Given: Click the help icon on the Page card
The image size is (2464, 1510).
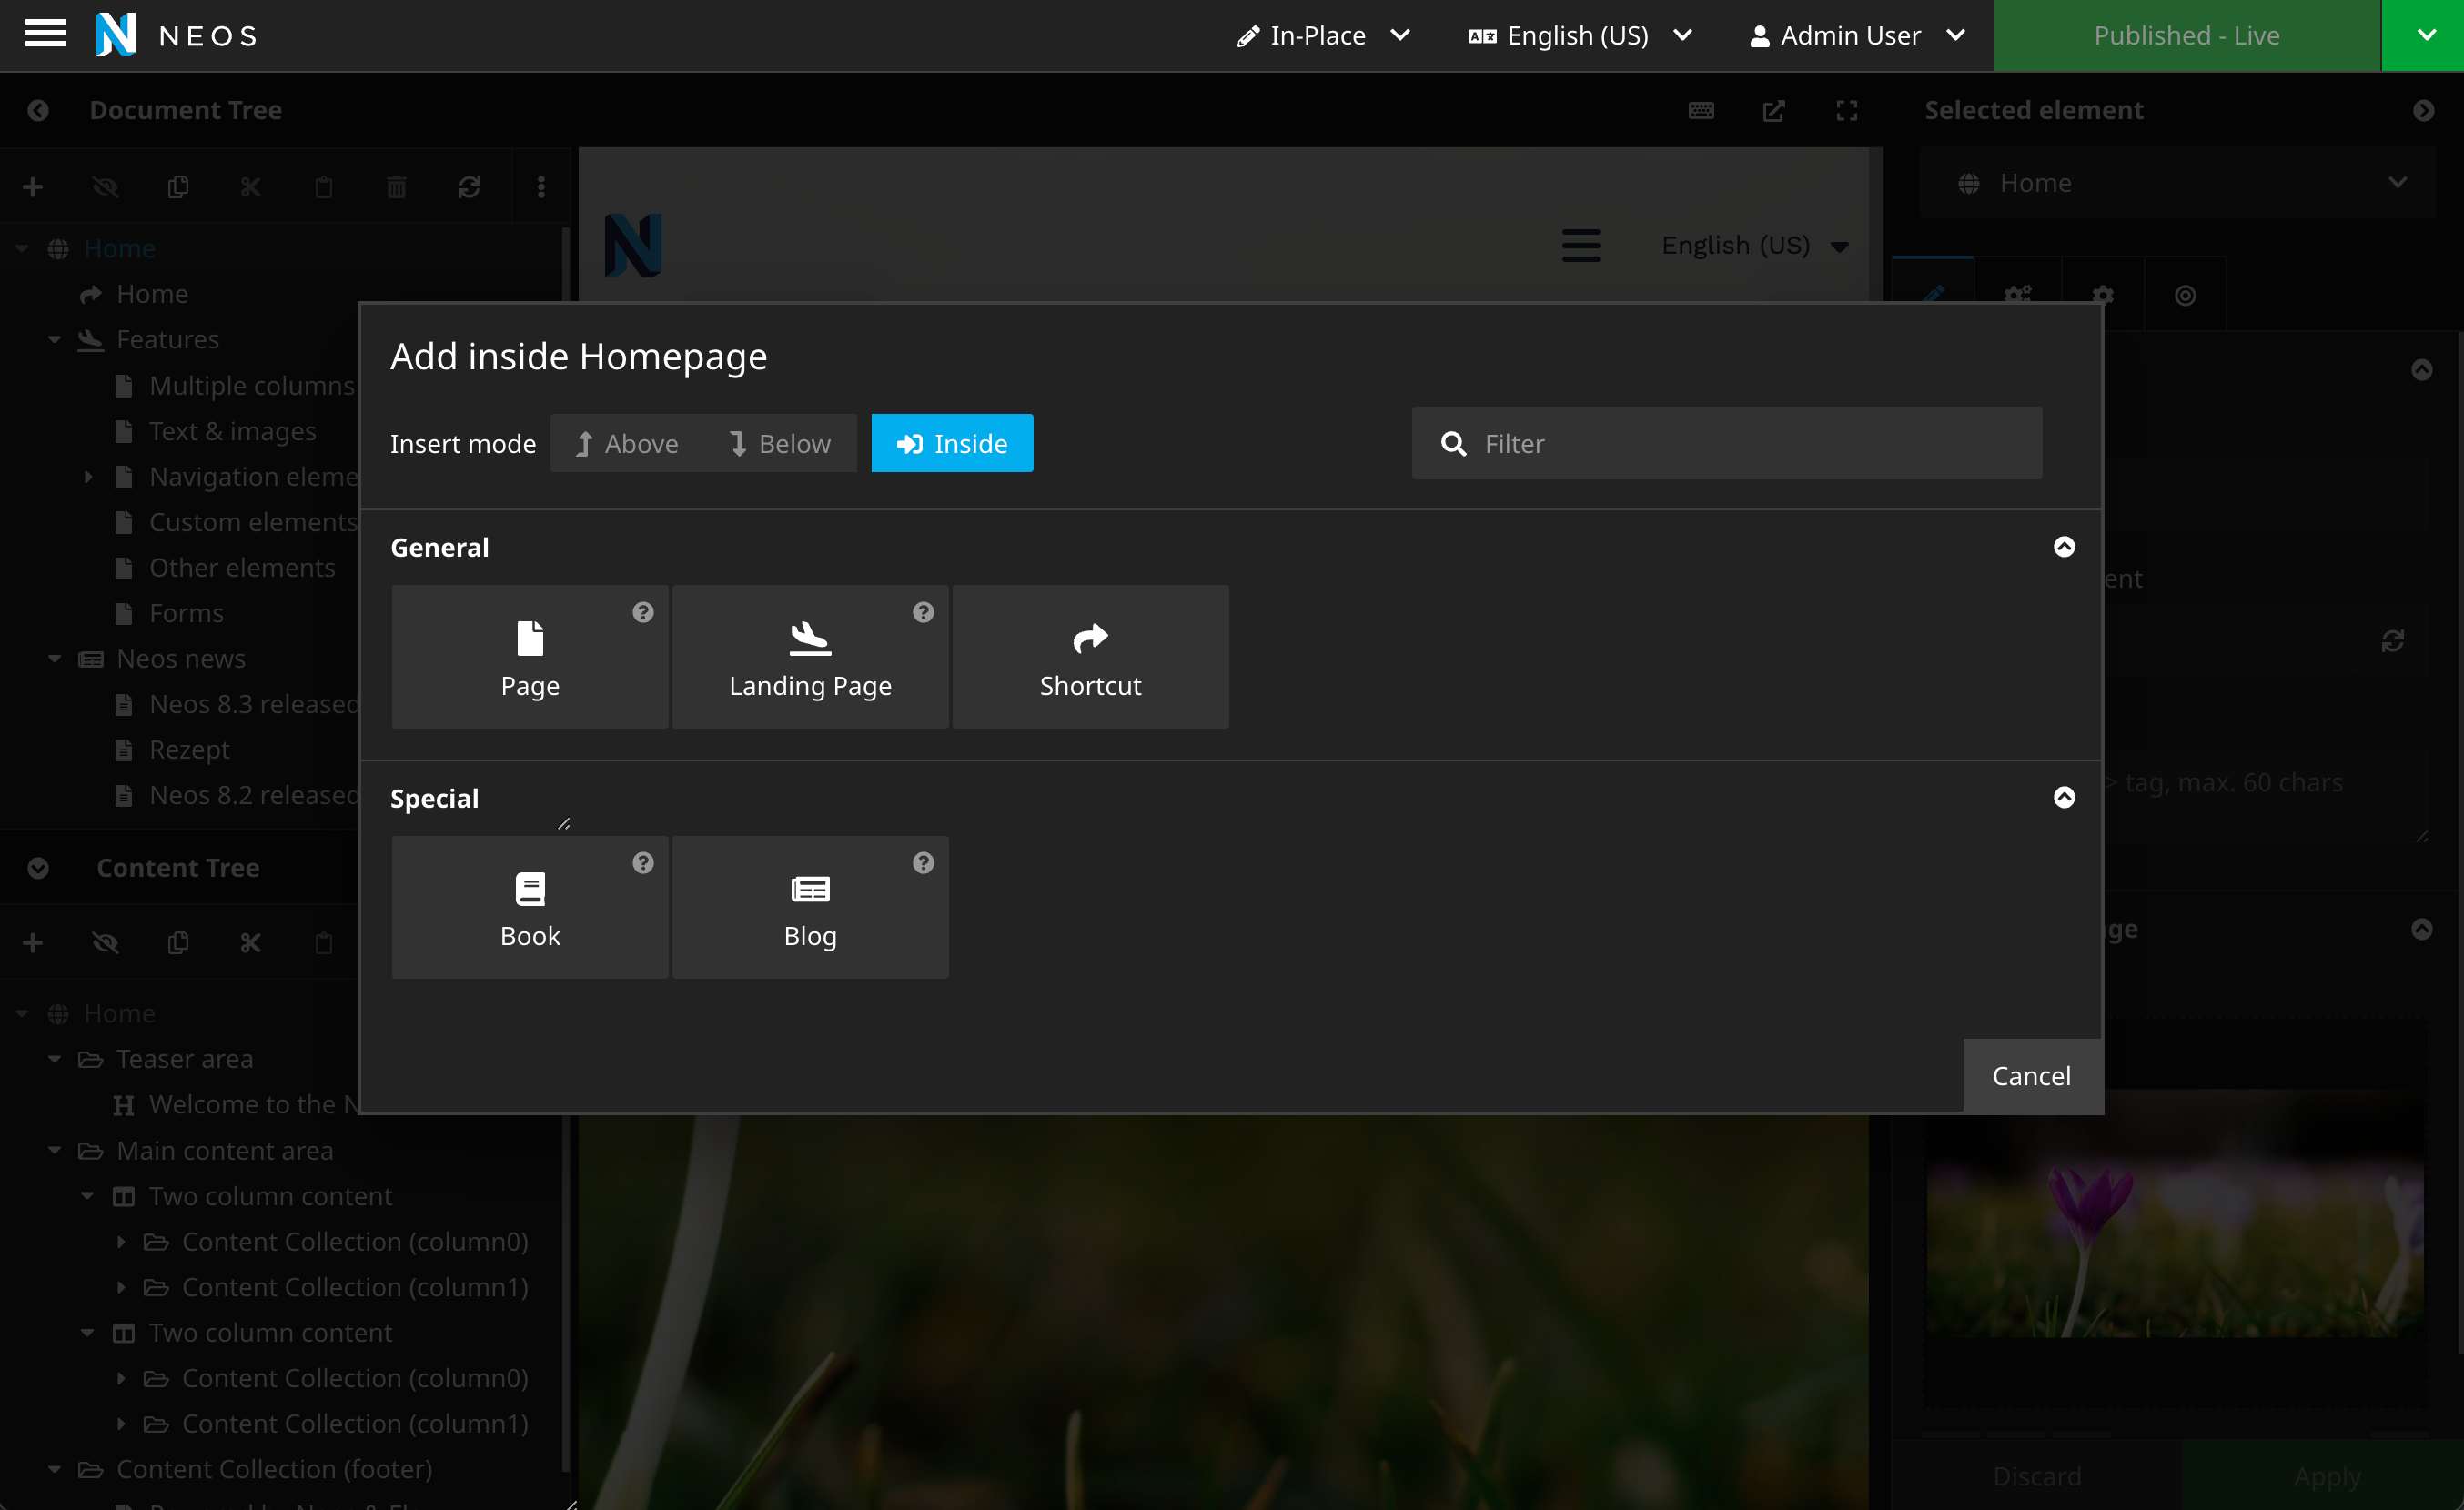Looking at the screenshot, I should click(x=643, y=611).
